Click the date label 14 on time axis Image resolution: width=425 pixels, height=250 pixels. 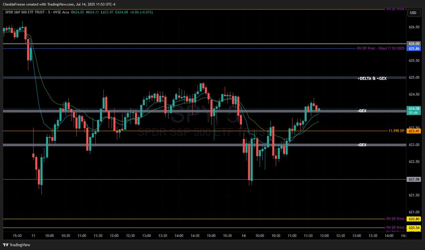244,235
